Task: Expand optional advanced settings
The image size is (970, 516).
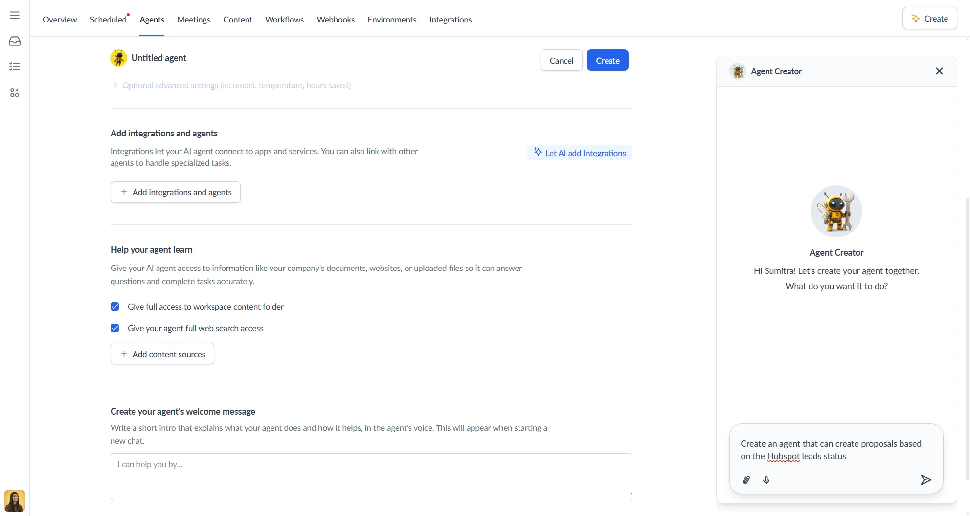Action: [170, 85]
